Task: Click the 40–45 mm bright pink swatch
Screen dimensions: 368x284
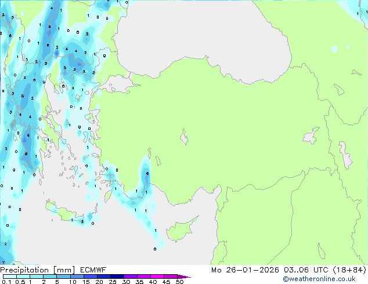Action: point(157,276)
